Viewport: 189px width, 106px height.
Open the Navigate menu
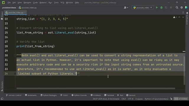27,3
